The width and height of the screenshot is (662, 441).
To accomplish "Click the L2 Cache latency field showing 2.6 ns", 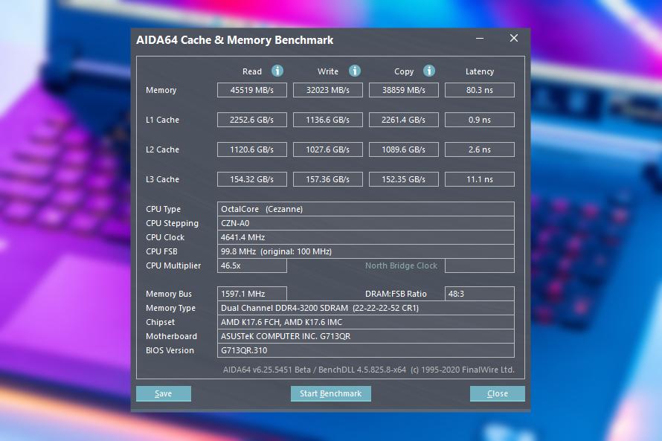I will [x=479, y=149].
